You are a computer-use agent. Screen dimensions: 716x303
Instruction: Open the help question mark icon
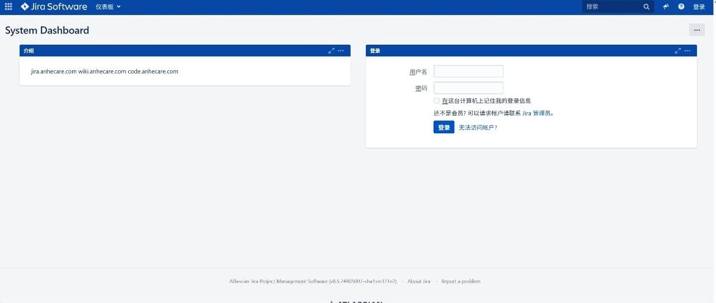point(681,7)
